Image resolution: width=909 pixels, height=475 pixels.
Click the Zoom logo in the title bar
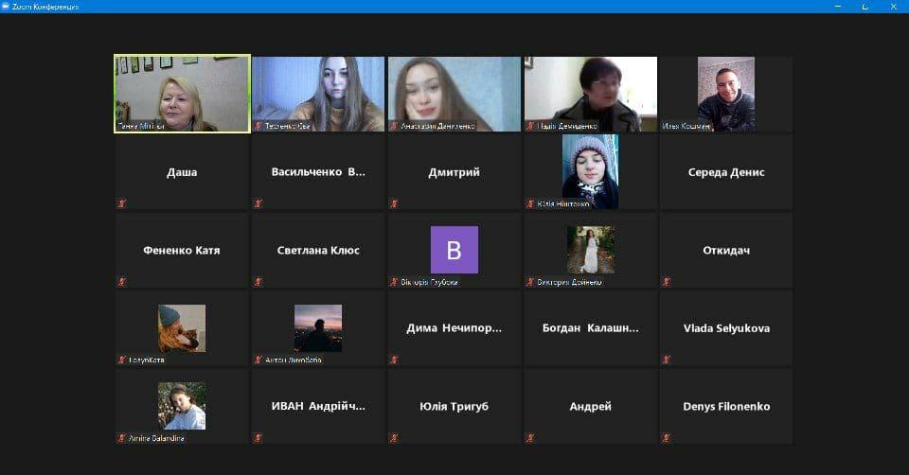tap(6, 7)
